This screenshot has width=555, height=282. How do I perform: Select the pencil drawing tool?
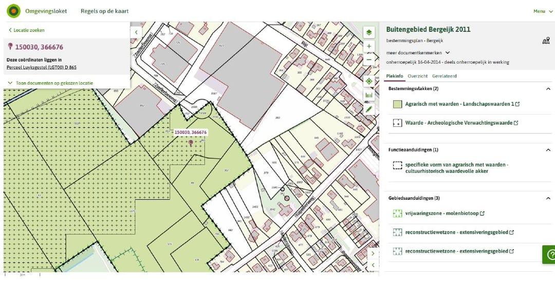368,109
